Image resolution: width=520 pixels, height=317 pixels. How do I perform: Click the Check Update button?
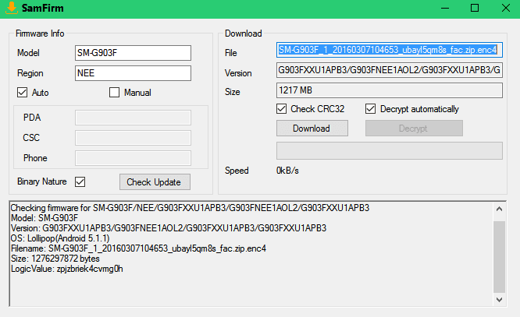(155, 182)
